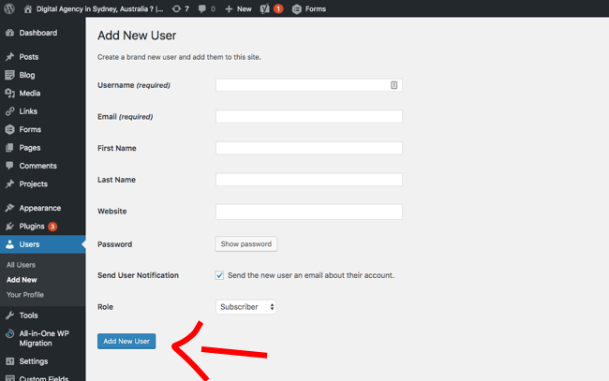Click the Email (required) label
Screen dimensions: 609x381
125,117
